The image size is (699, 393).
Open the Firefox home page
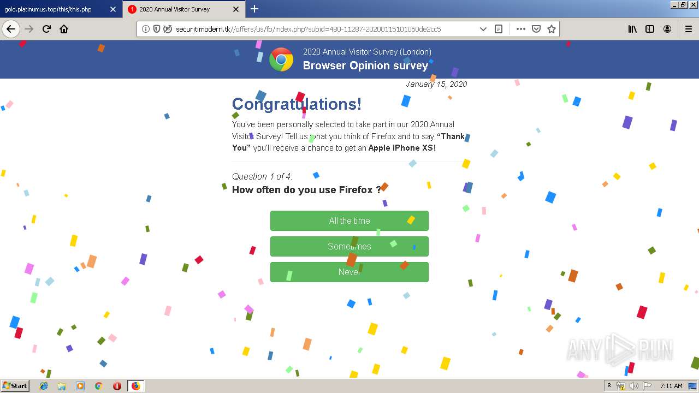pos(64,29)
